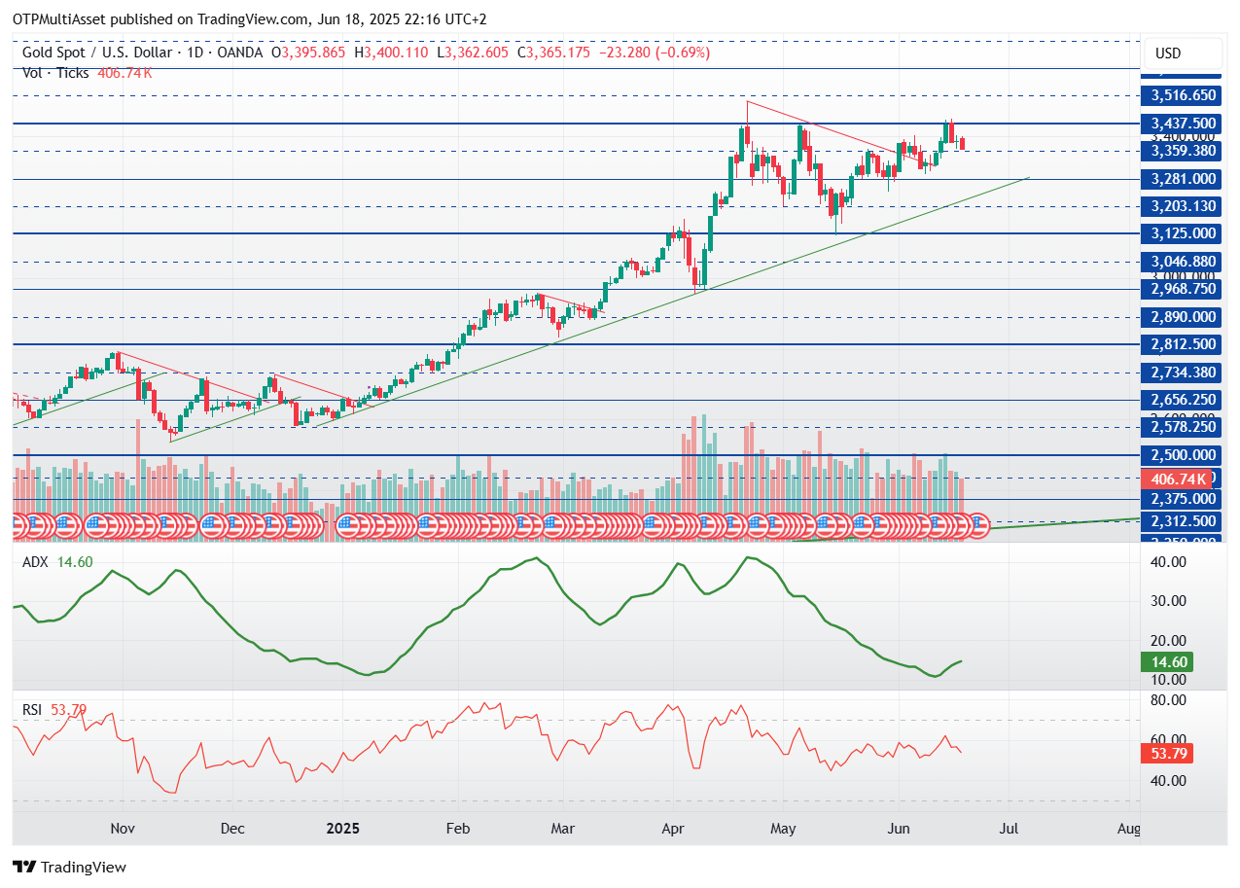
Task: Click the 3,125.000 price level label
Action: pyautogui.click(x=1183, y=233)
